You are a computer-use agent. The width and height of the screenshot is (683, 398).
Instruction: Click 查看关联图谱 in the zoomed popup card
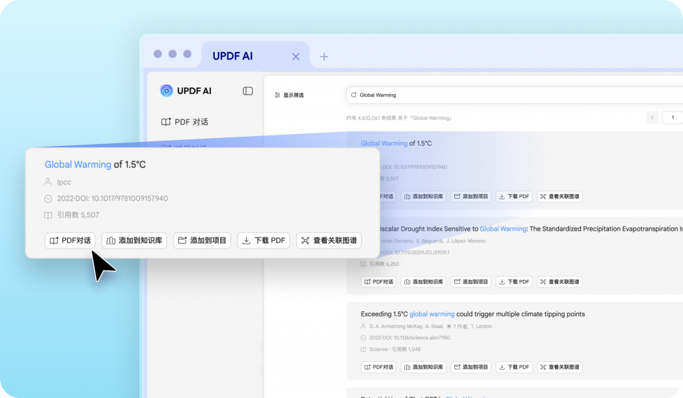pos(328,241)
